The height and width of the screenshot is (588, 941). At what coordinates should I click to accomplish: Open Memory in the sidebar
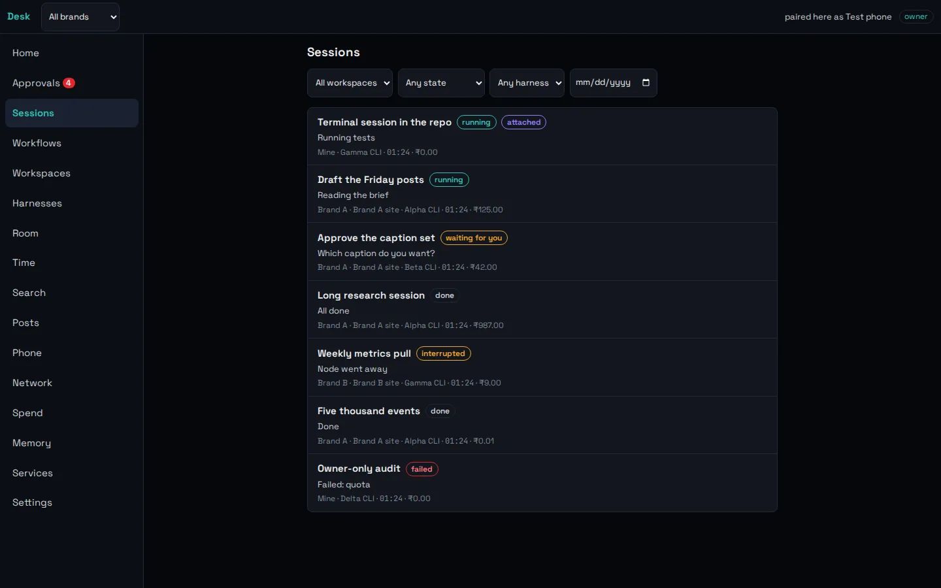[x=72, y=443]
